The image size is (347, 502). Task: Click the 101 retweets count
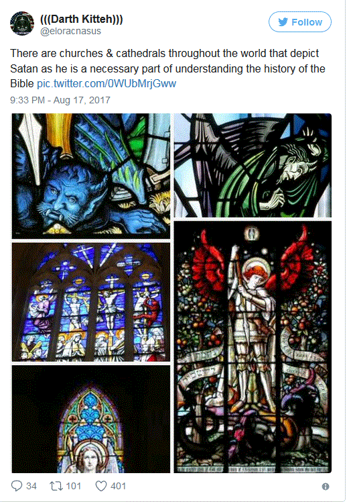(74, 486)
